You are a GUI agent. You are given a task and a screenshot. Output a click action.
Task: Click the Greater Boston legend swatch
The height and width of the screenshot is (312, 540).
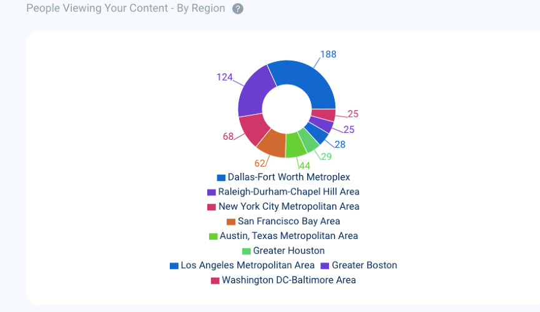tap(325, 266)
